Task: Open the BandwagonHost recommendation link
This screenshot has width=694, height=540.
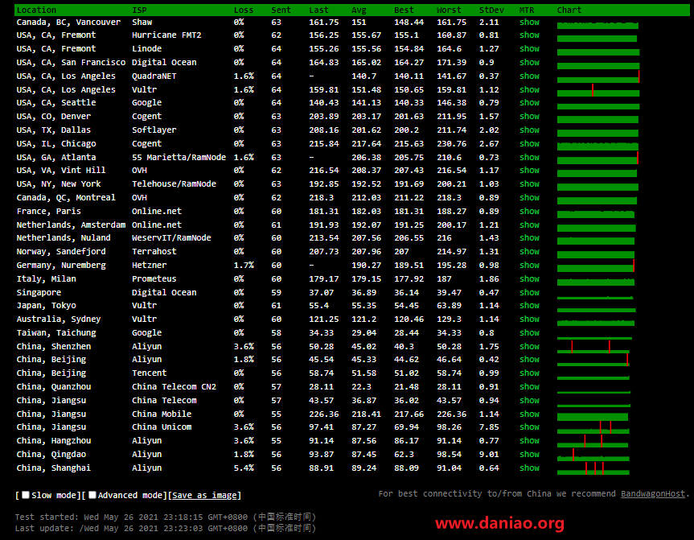Action: pyautogui.click(x=653, y=493)
